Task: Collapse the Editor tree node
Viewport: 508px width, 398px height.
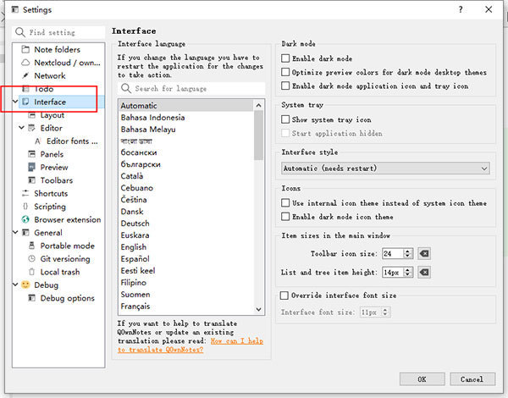Action: pyautogui.click(x=21, y=128)
